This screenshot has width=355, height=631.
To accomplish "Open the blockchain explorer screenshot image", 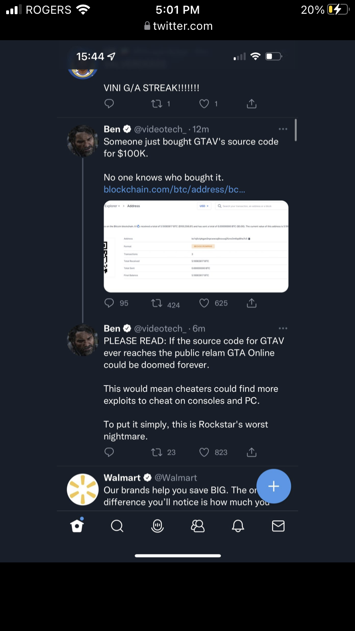I will coord(196,246).
